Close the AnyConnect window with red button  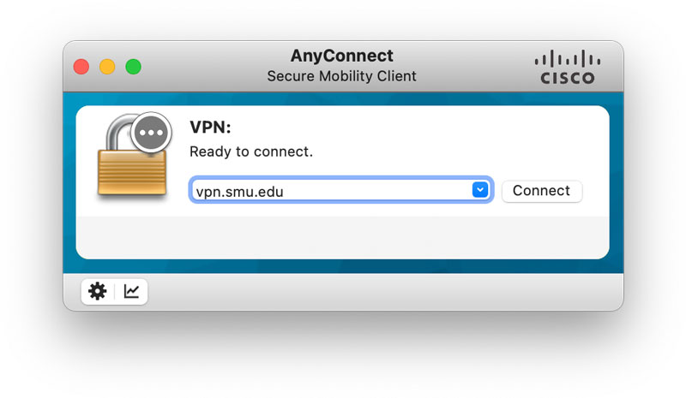pyautogui.click(x=81, y=67)
